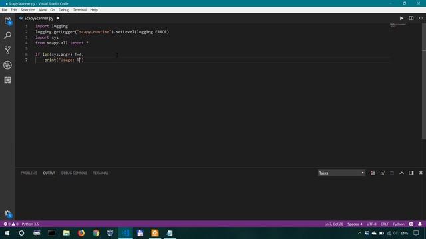Select the Python 3.5 interpreter in status bar
426x239 pixels.
click(30, 224)
